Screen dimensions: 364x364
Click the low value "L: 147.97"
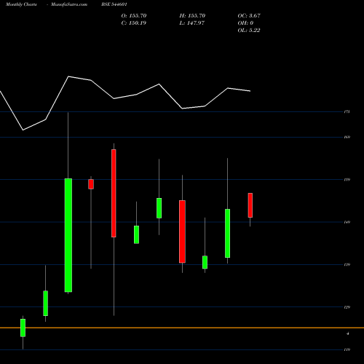(192, 23)
